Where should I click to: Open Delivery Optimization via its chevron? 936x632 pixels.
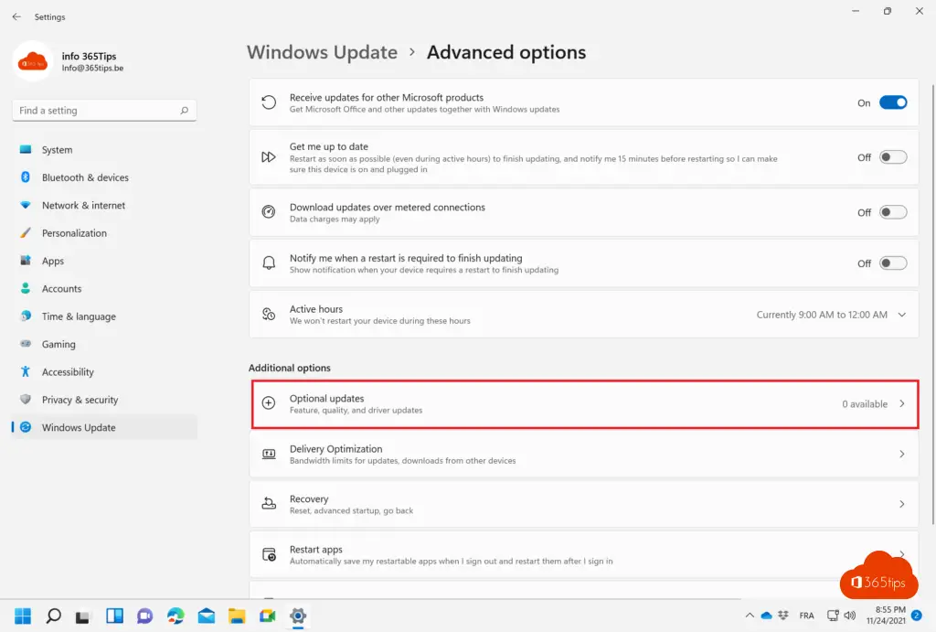[902, 455]
